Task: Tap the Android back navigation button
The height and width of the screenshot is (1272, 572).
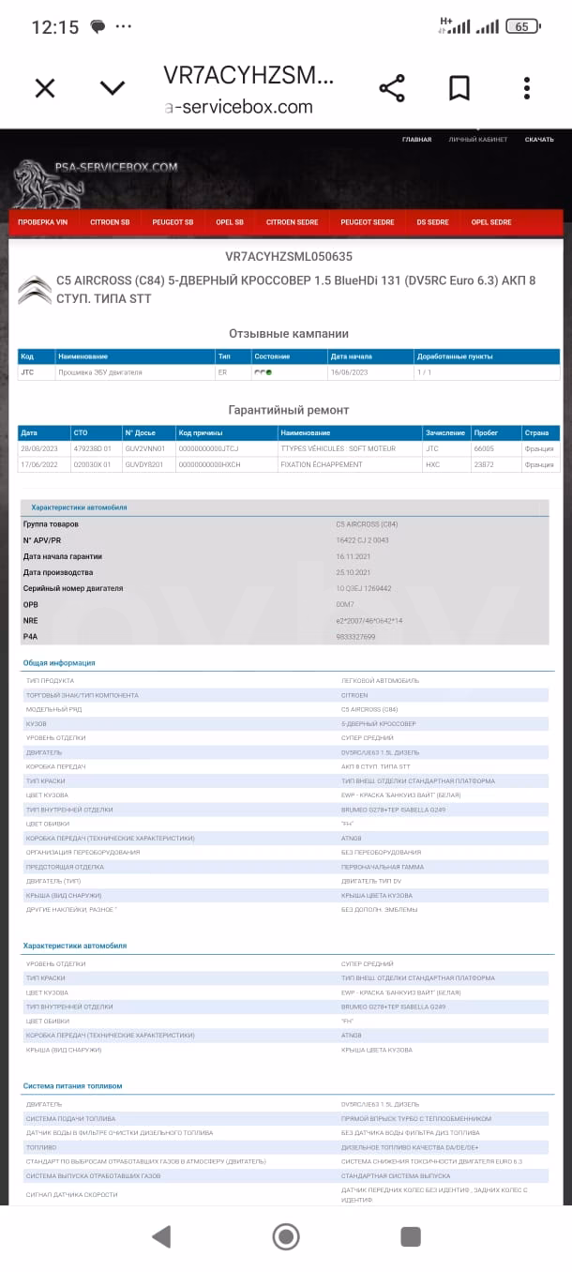Action: pos(161,1236)
